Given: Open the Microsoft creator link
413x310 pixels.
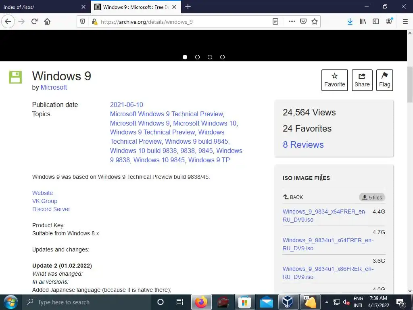Looking at the screenshot, I should [x=54, y=87].
